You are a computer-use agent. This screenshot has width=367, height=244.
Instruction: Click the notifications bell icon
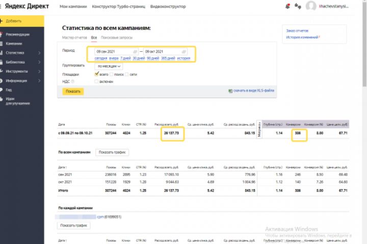click(288, 7)
